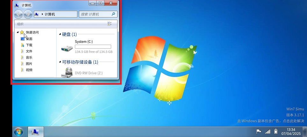Select 图片 text in navigation pane
The height and width of the screenshot is (137, 307).
tap(29, 64)
